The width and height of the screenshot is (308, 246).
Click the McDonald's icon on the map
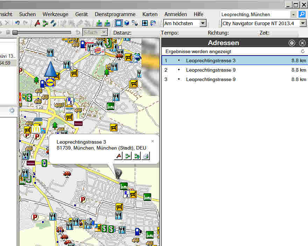[x=37, y=128]
